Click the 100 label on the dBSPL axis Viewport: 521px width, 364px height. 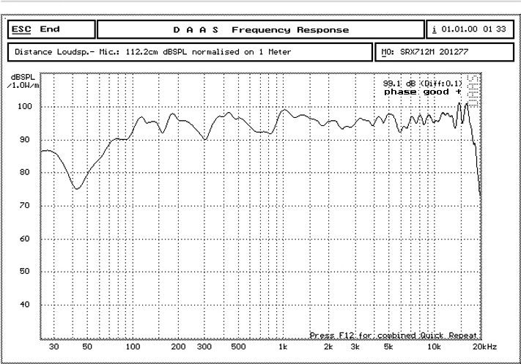pos(25,106)
